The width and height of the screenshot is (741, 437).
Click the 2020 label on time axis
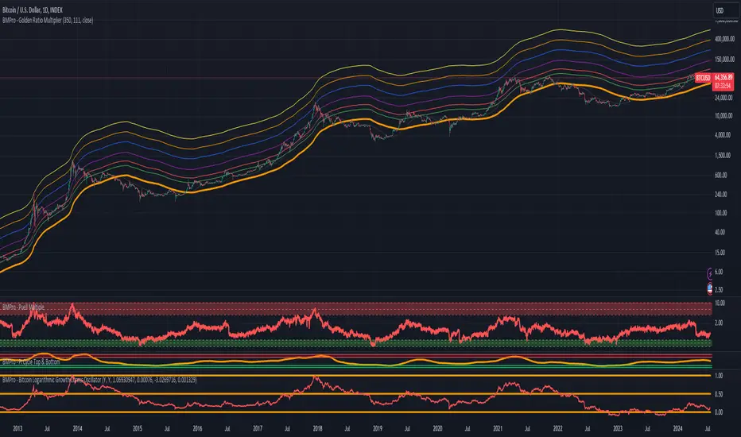tap(437, 428)
